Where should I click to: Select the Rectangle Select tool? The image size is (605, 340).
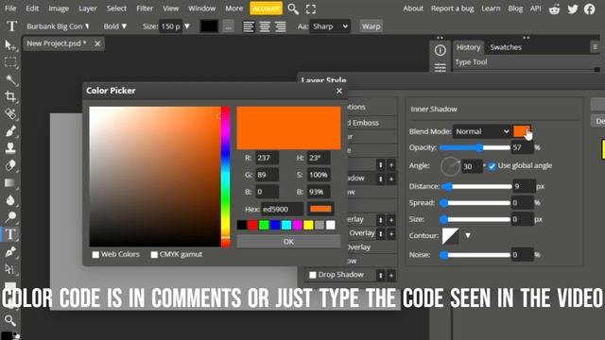click(10, 62)
